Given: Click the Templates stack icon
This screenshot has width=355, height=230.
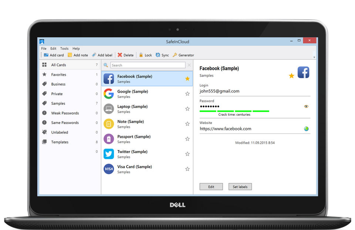Looking at the screenshot, I should (44, 142).
